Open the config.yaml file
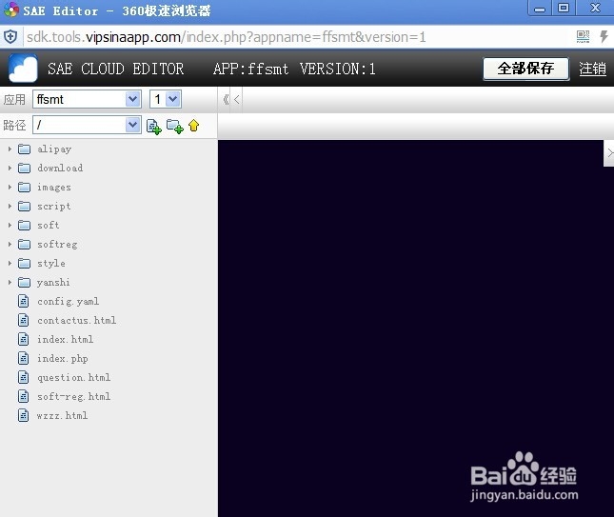This screenshot has height=517, width=614. [x=69, y=302]
